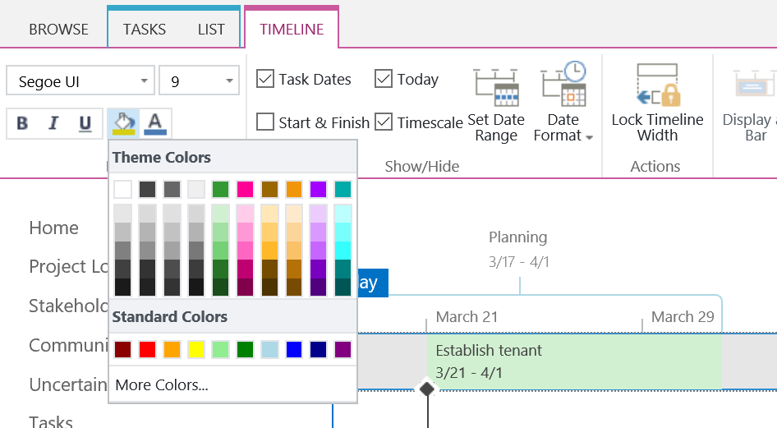The height and width of the screenshot is (428, 777).
Task: Open the font color icon
Action: coord(155,123)
